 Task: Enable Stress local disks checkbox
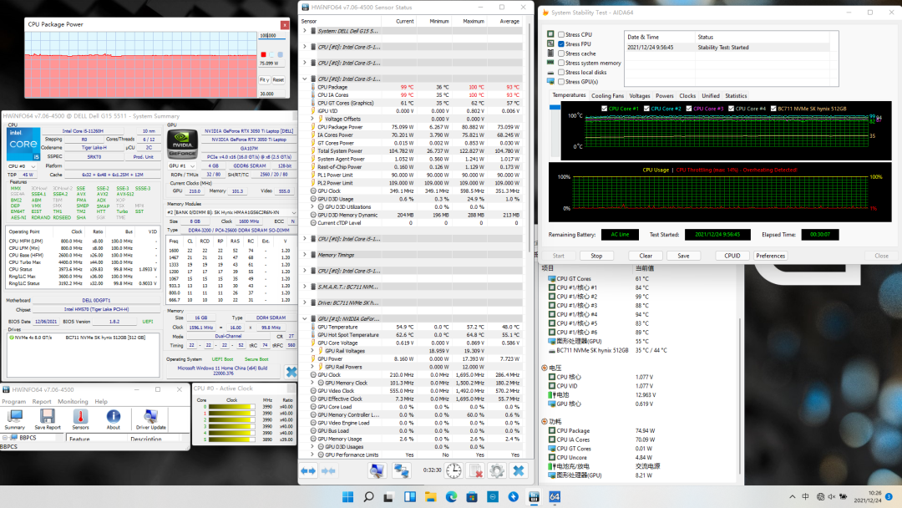coord(561,73)
